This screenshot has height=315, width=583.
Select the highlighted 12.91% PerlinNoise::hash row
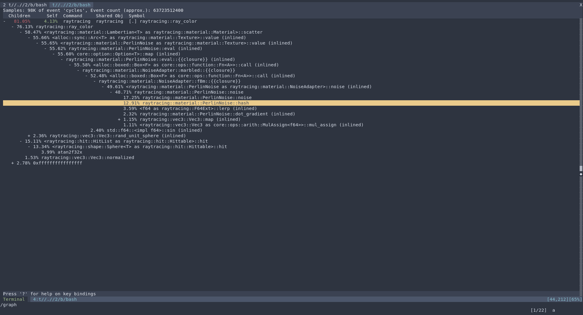click(291, 103)
